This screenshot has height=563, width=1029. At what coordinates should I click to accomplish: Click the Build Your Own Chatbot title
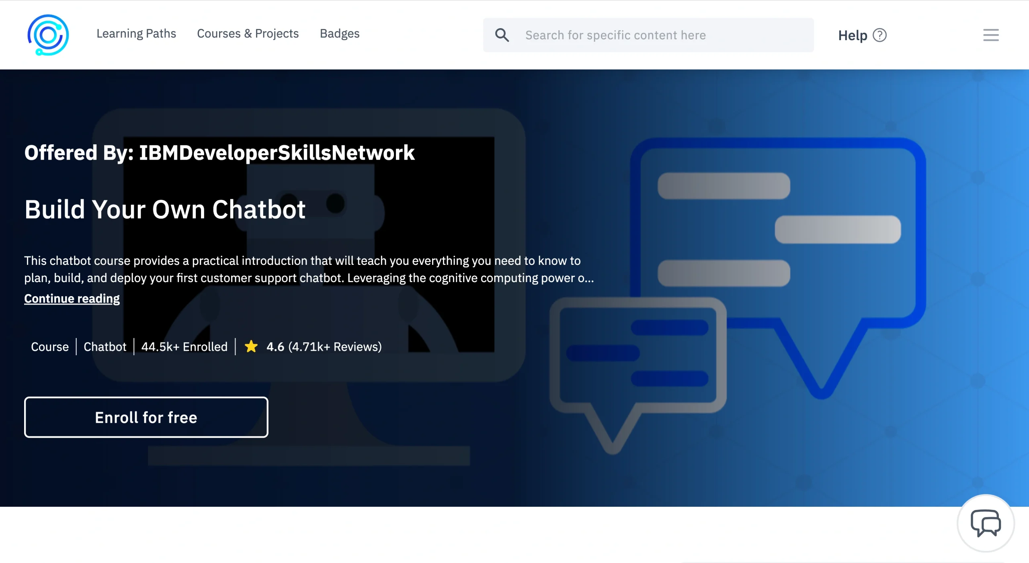tap(165, 209)
